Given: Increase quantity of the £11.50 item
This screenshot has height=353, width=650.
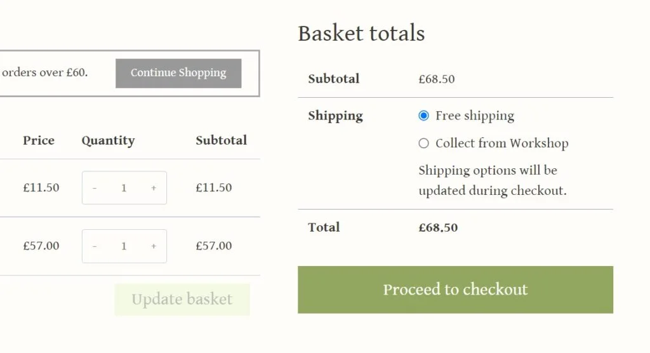Looking at the screenshot, I should (x=154, y=188).
